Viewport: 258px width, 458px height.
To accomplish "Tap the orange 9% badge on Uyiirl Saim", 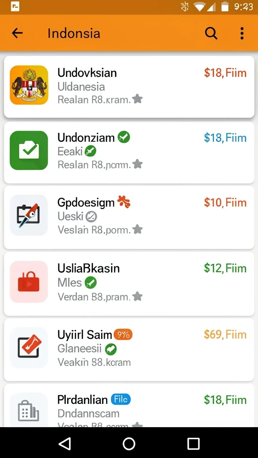I will pos(123,334).
